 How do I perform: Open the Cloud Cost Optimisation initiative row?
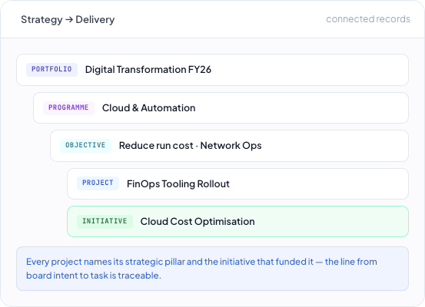[x=237, y=222]
